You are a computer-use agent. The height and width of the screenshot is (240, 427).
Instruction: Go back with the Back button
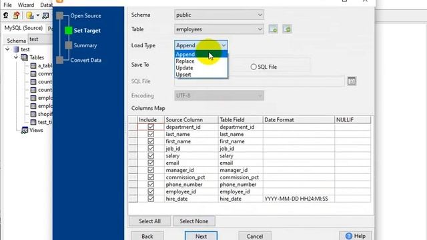pos(147,236)
